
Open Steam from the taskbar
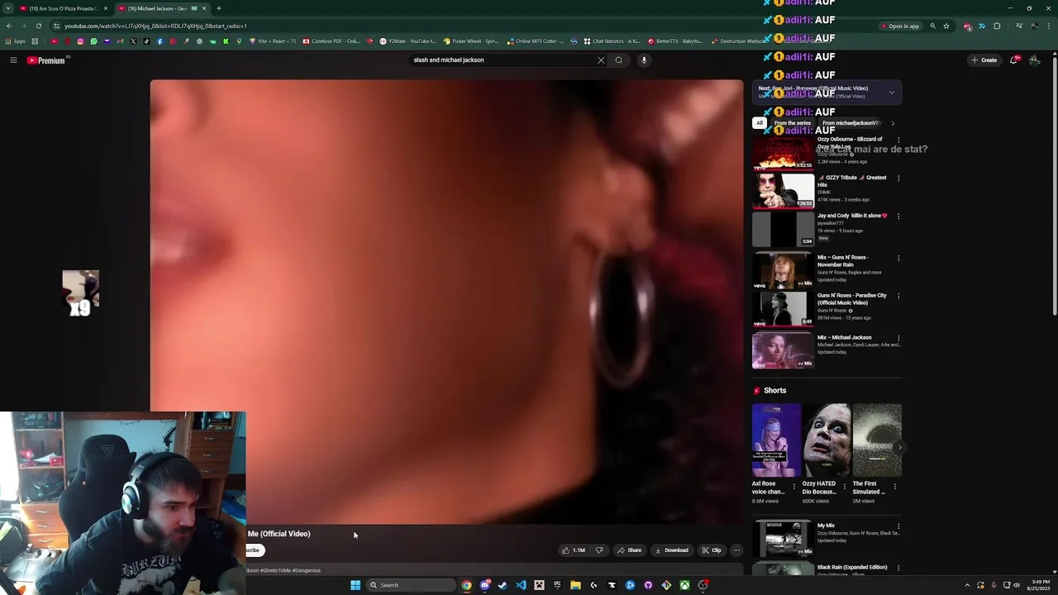click(503, 585)
